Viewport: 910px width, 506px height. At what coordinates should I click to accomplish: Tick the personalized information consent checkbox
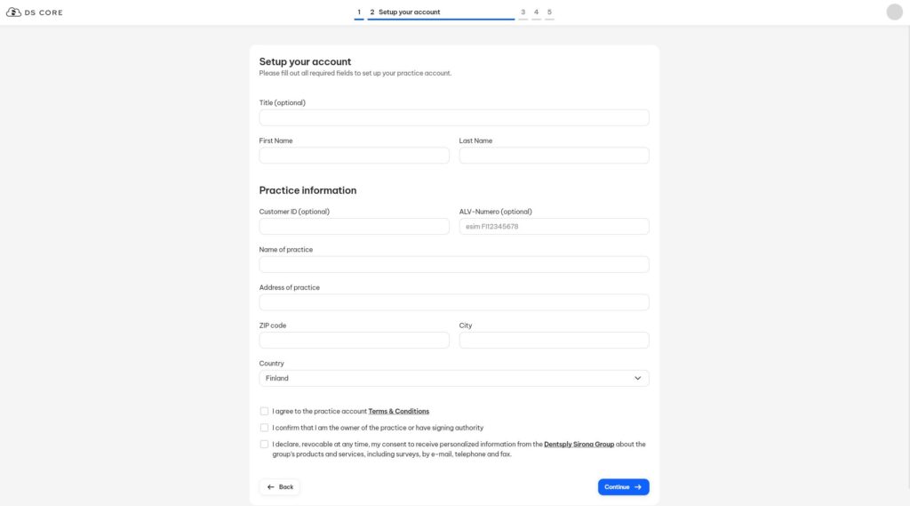[264, 444]
